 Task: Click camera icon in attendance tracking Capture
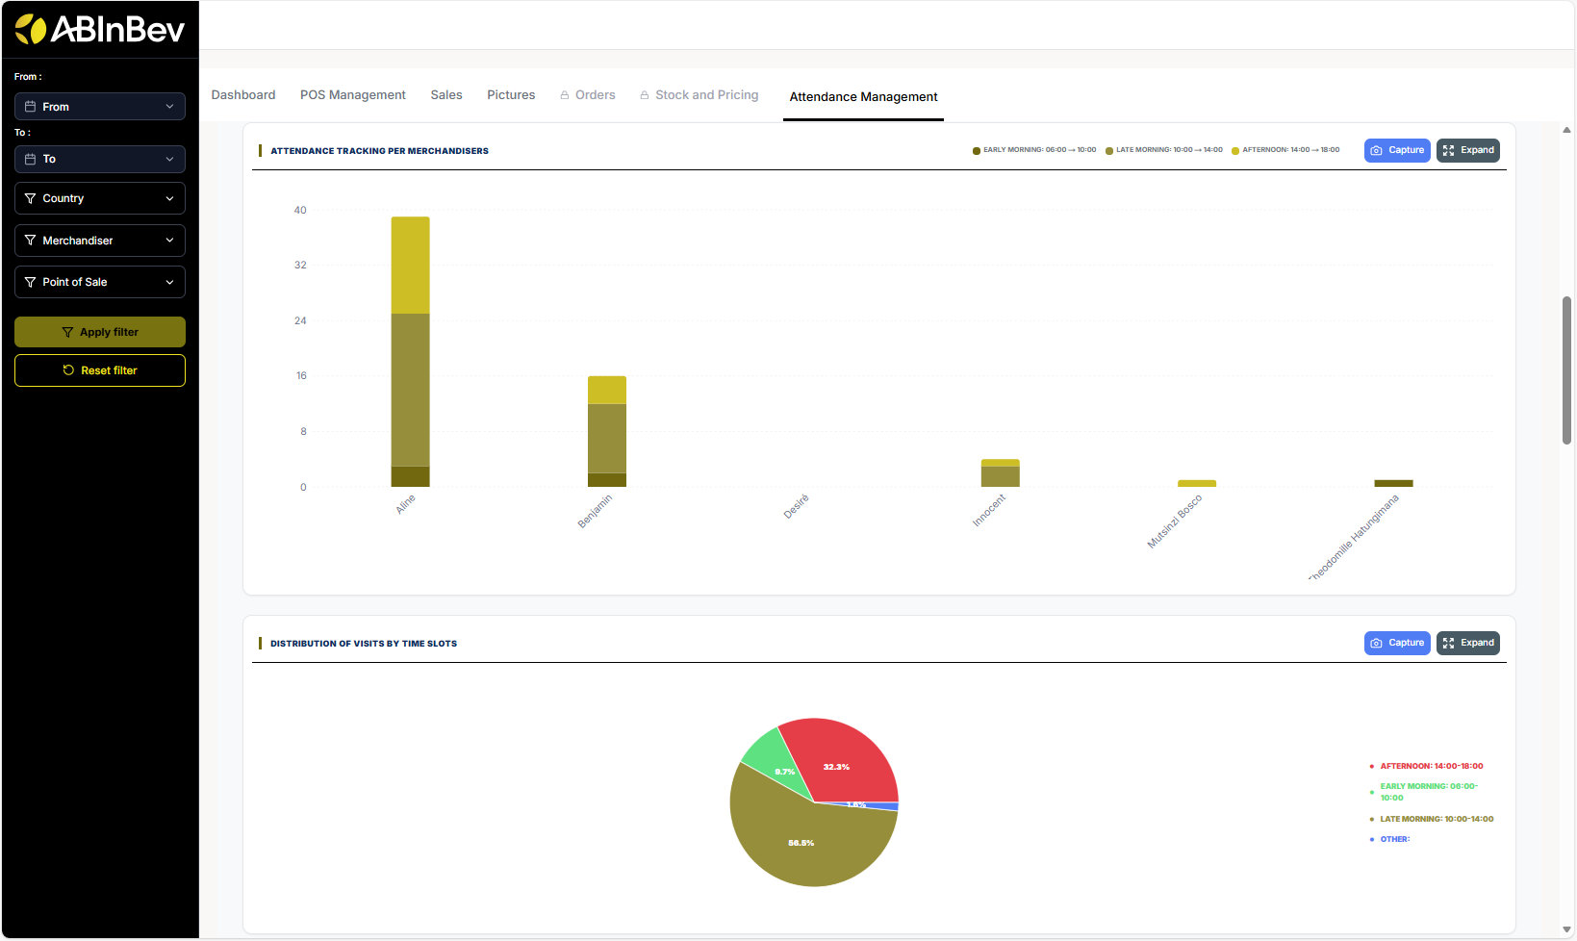tap(1377, 150)
